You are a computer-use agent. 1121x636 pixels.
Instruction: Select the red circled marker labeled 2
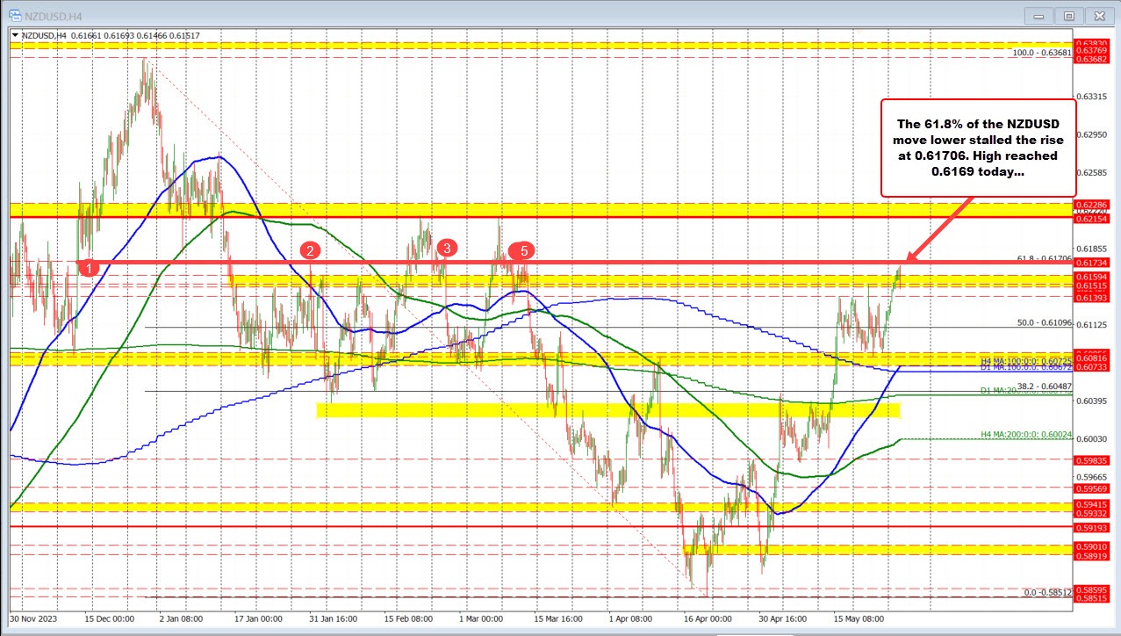pos(309,251)
